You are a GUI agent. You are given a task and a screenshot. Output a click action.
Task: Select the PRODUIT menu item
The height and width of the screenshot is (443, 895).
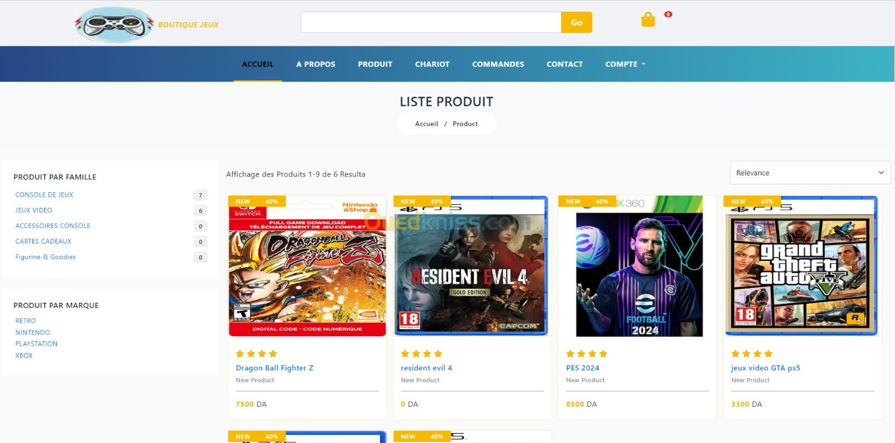(x=375, y=64)
